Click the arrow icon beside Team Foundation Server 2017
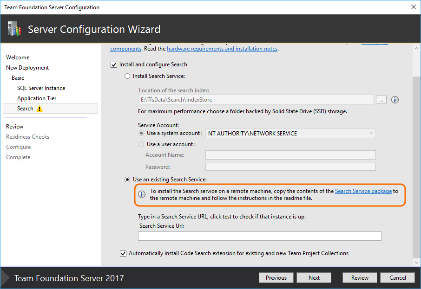421x289 pixels. pos(5,278)
